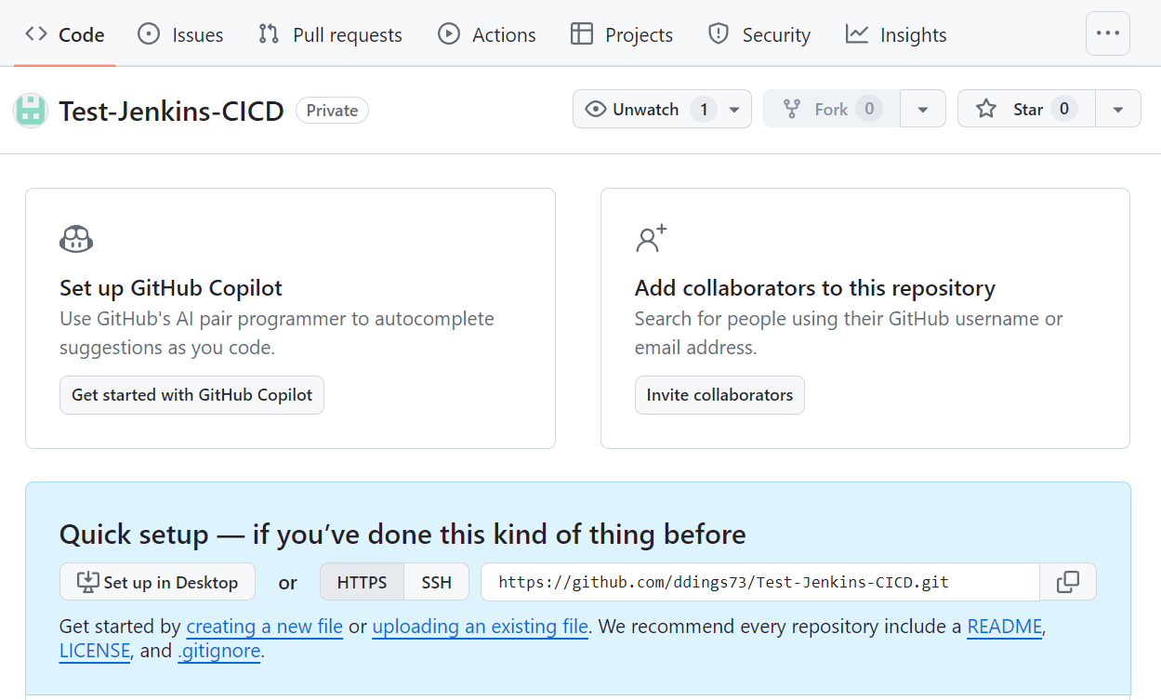Open the LICENSE link
Image resolution: width=1161 pixels, height=700 pixels.
coord(95,651)
